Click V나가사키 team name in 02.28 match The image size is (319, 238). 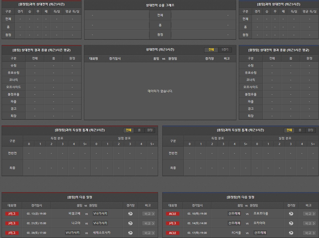pyautogui.click(x=73, y=233)
